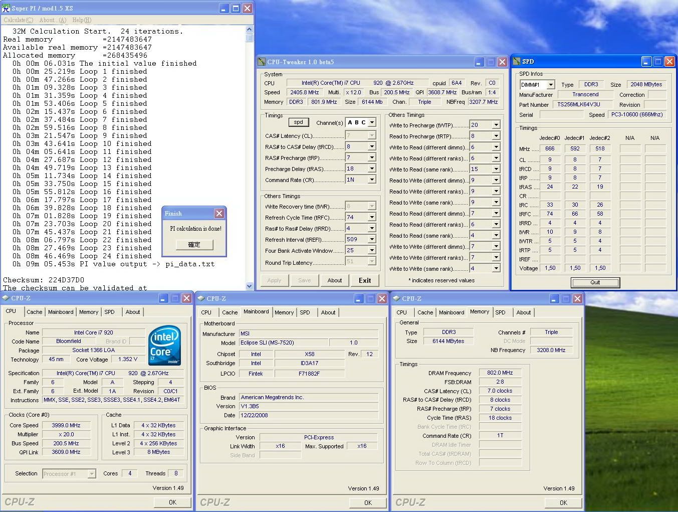Click the first CPU-Z window title icon

[6, 298]
